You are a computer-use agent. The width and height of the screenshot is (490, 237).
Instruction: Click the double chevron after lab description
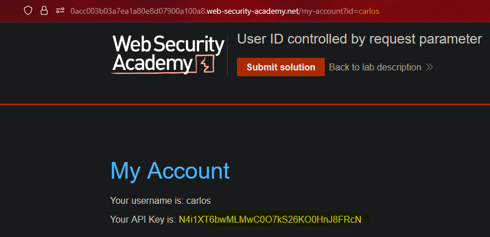[x=429, y=68]
